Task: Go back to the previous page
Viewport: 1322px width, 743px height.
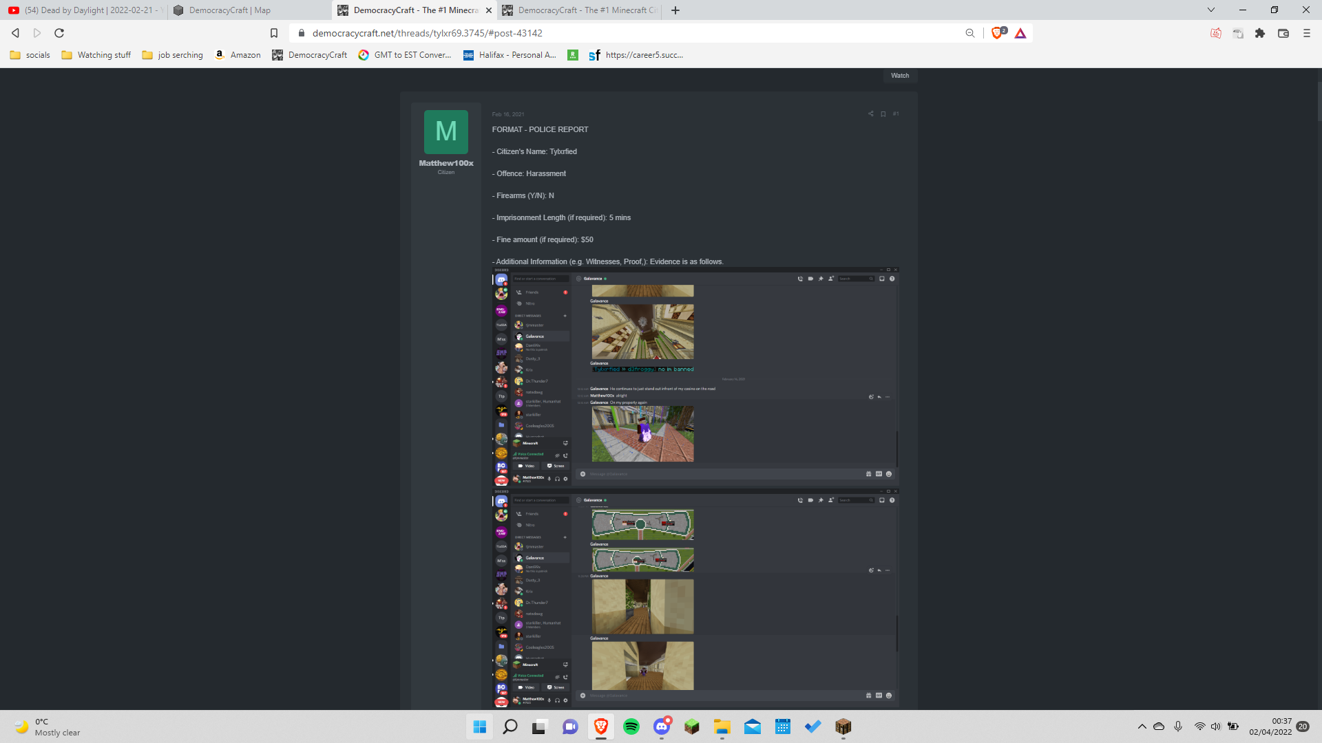Action: (x=15, y=33)
